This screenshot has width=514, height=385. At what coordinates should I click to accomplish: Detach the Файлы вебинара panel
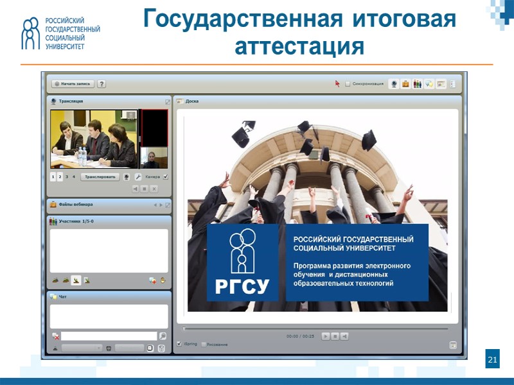[168, 205]
